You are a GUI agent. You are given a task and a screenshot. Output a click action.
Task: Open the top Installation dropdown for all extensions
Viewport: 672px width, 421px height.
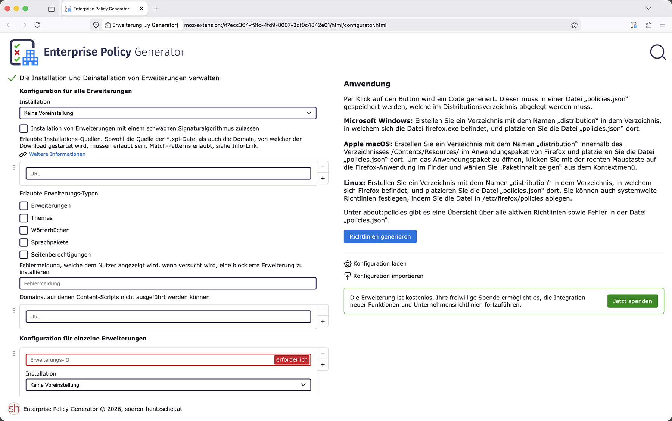168,113
